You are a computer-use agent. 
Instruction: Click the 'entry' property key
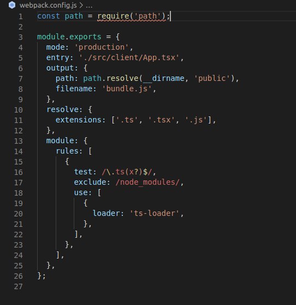(58, 58)
